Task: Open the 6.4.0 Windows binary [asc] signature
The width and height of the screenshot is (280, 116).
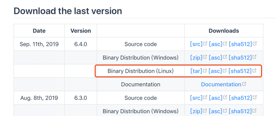Action: point(215,58)
